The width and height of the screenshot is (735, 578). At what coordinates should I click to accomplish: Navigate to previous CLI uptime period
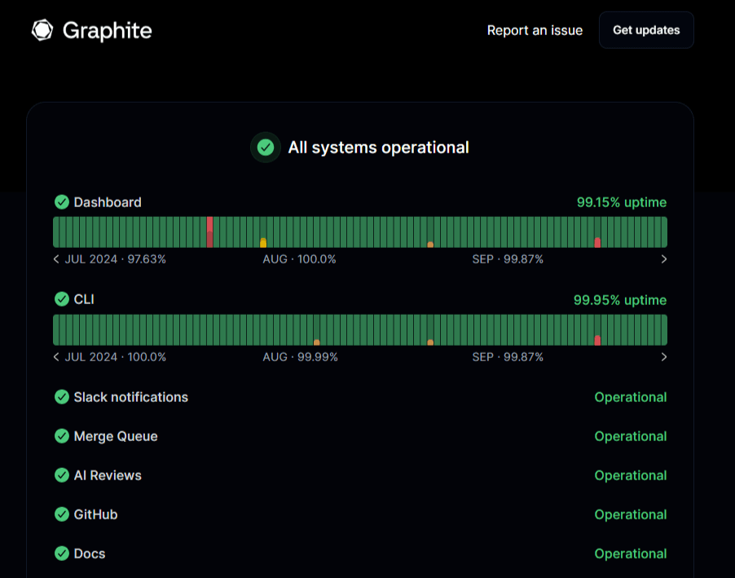coord(55,356)
